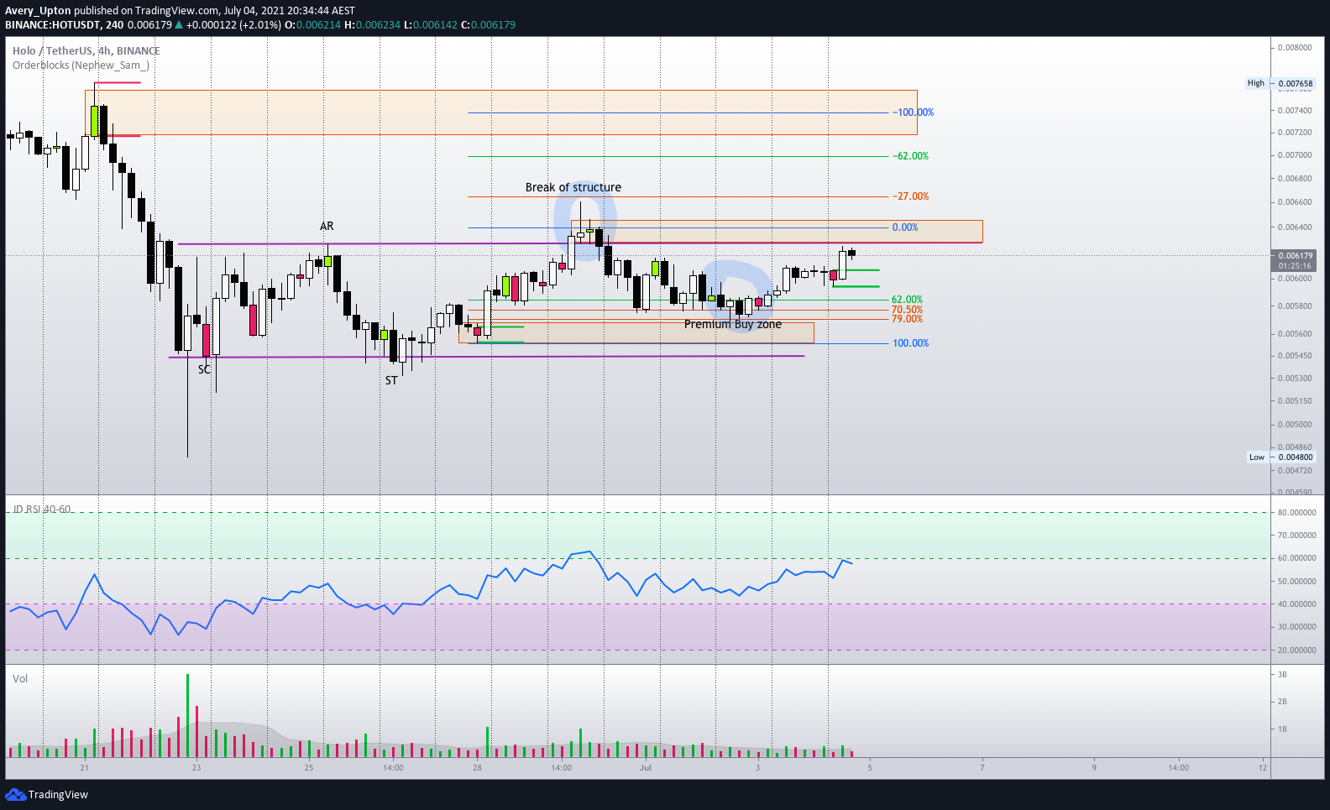This screenshot has height=810, width=1330.
Task: Select the -62.00% Fibonacci level label
Action: 910,156
